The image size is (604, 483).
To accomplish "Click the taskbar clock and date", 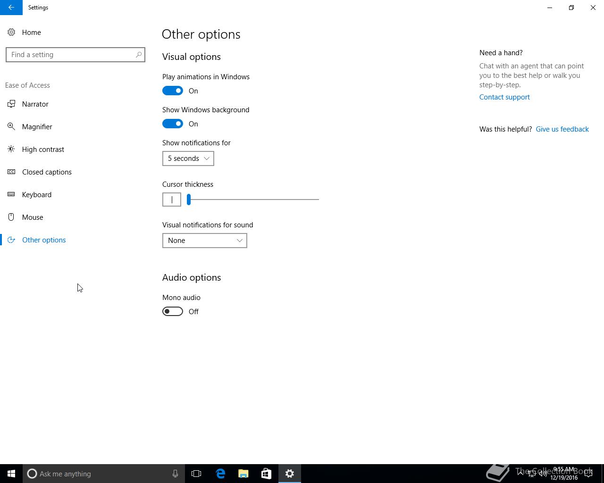I will click(564, 474).
